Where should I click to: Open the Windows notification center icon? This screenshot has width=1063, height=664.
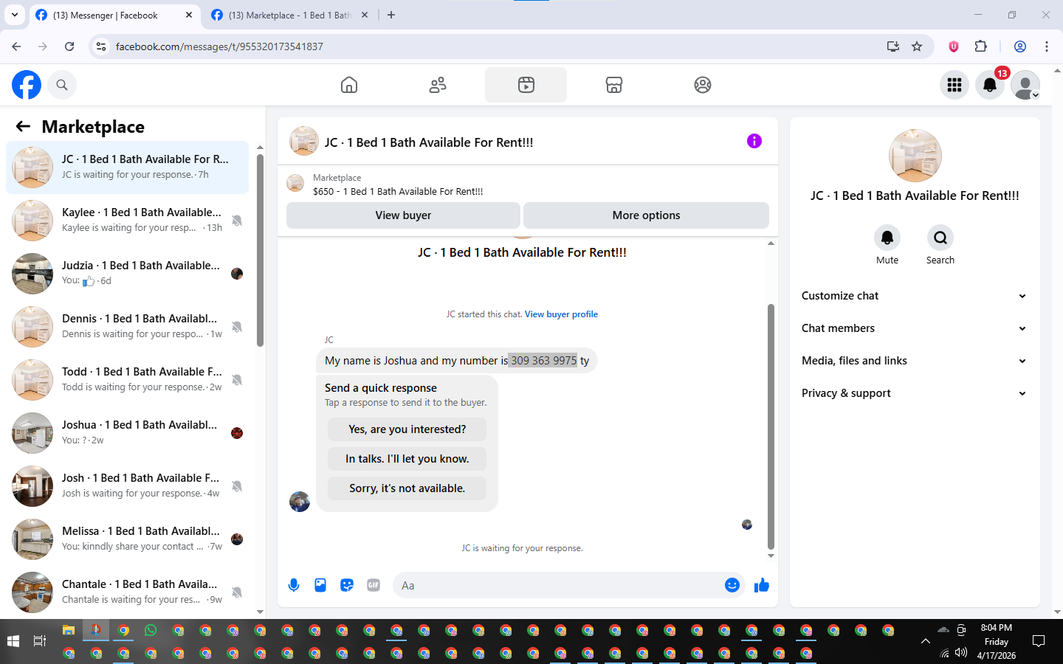tap(1039, 641)
